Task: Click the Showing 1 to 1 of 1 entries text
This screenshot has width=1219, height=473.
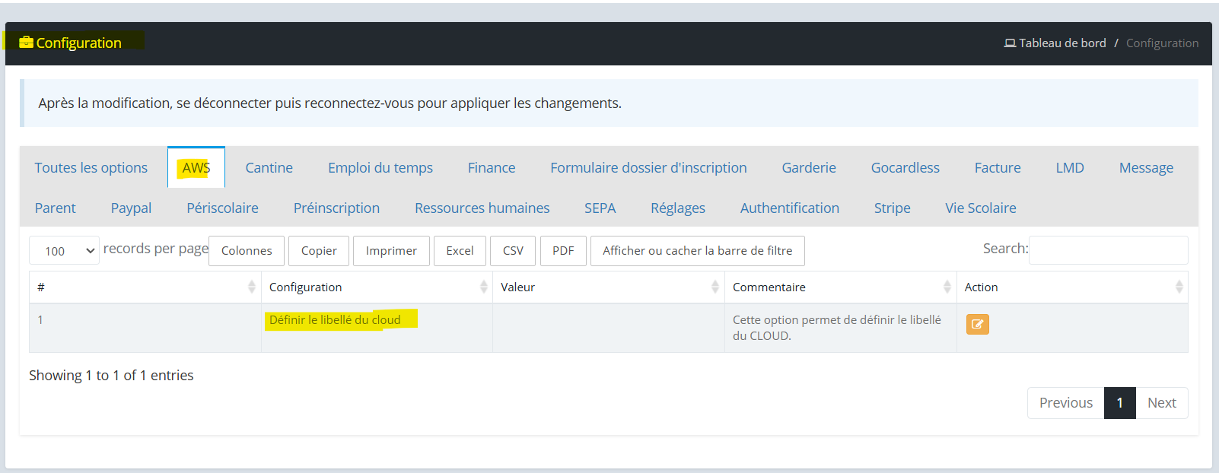Action: click(x=111, y=375)
